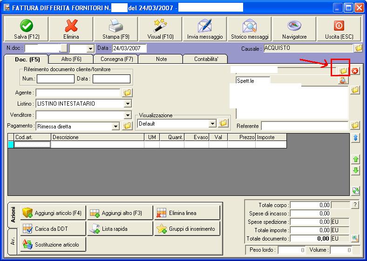Click the Elimina red X button

71,29
